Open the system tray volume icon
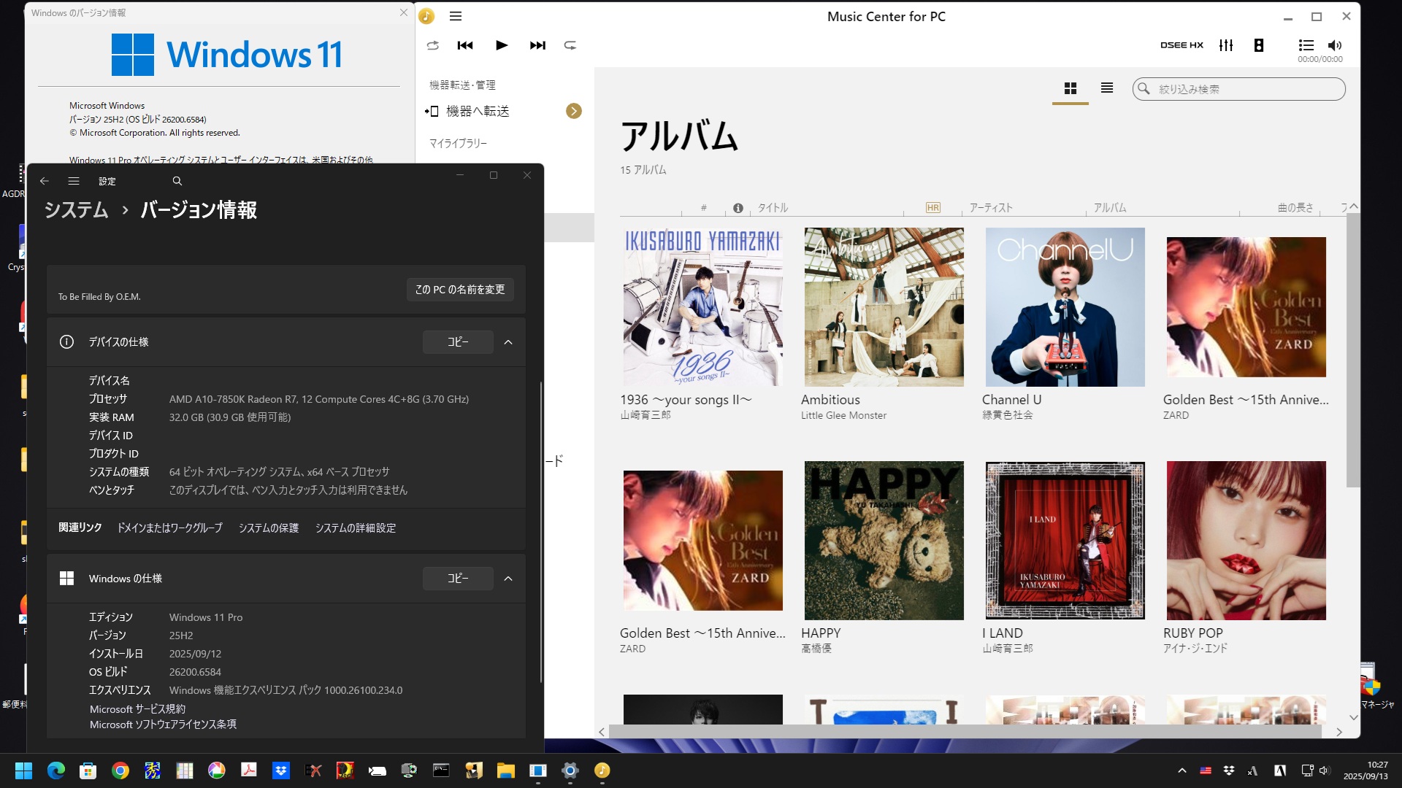This screenshot has width=1402, height=788. 1325,770
